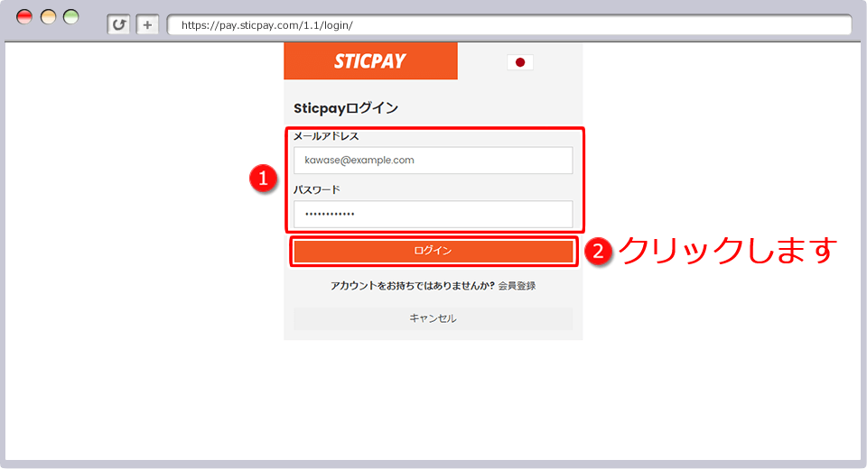Click the メールアドレス field label
This screenshot has height=469, width=867.
[326, 136]
